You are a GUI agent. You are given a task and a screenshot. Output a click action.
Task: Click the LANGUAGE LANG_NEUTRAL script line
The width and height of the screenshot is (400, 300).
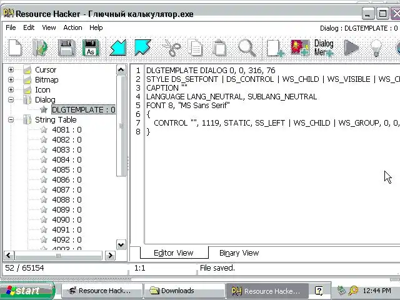tap(231, 96)
